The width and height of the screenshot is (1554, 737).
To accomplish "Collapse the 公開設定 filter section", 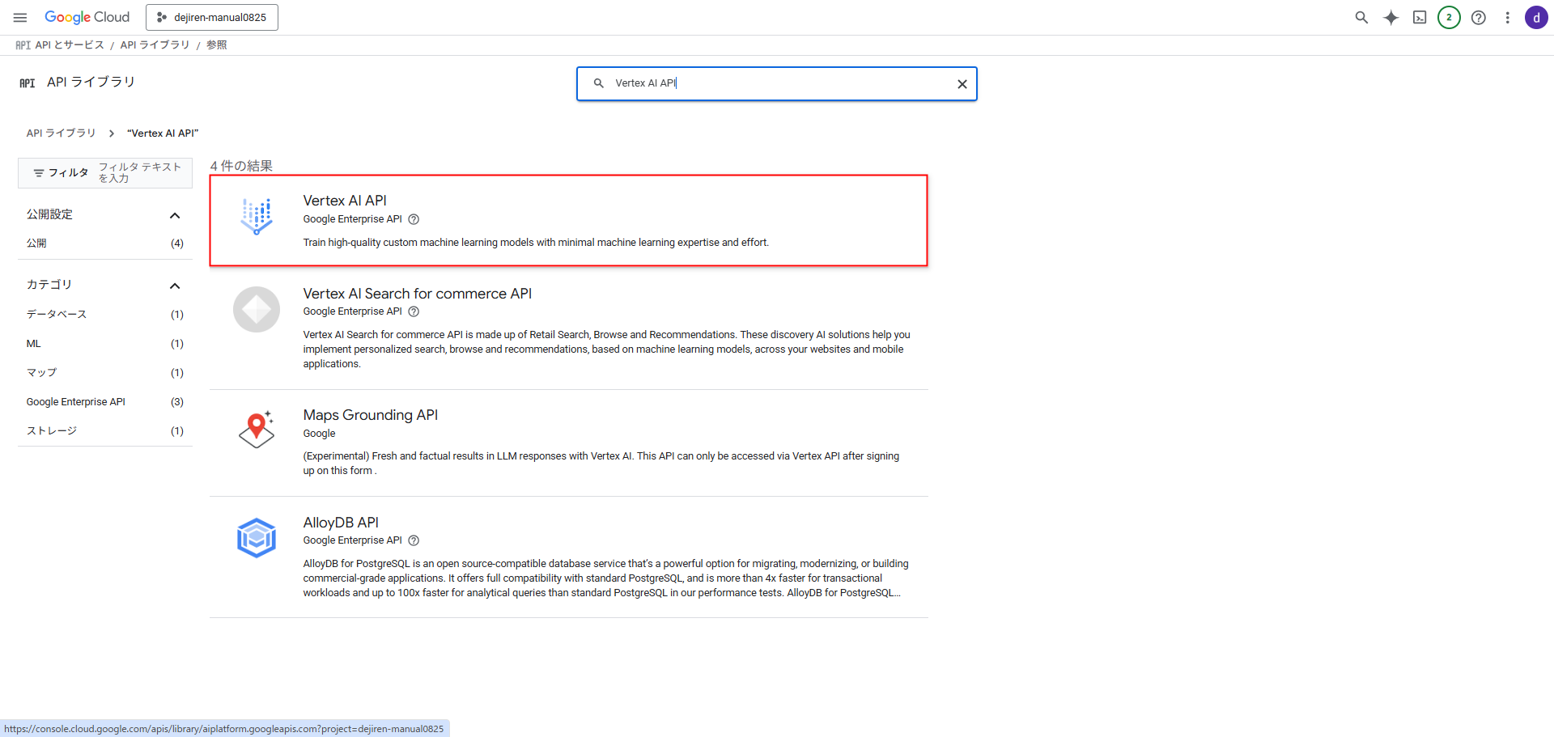I will click(x=175, y=215).
